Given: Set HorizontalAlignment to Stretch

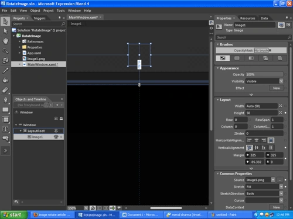Looking at the screenshot, I should coord(271,140).
